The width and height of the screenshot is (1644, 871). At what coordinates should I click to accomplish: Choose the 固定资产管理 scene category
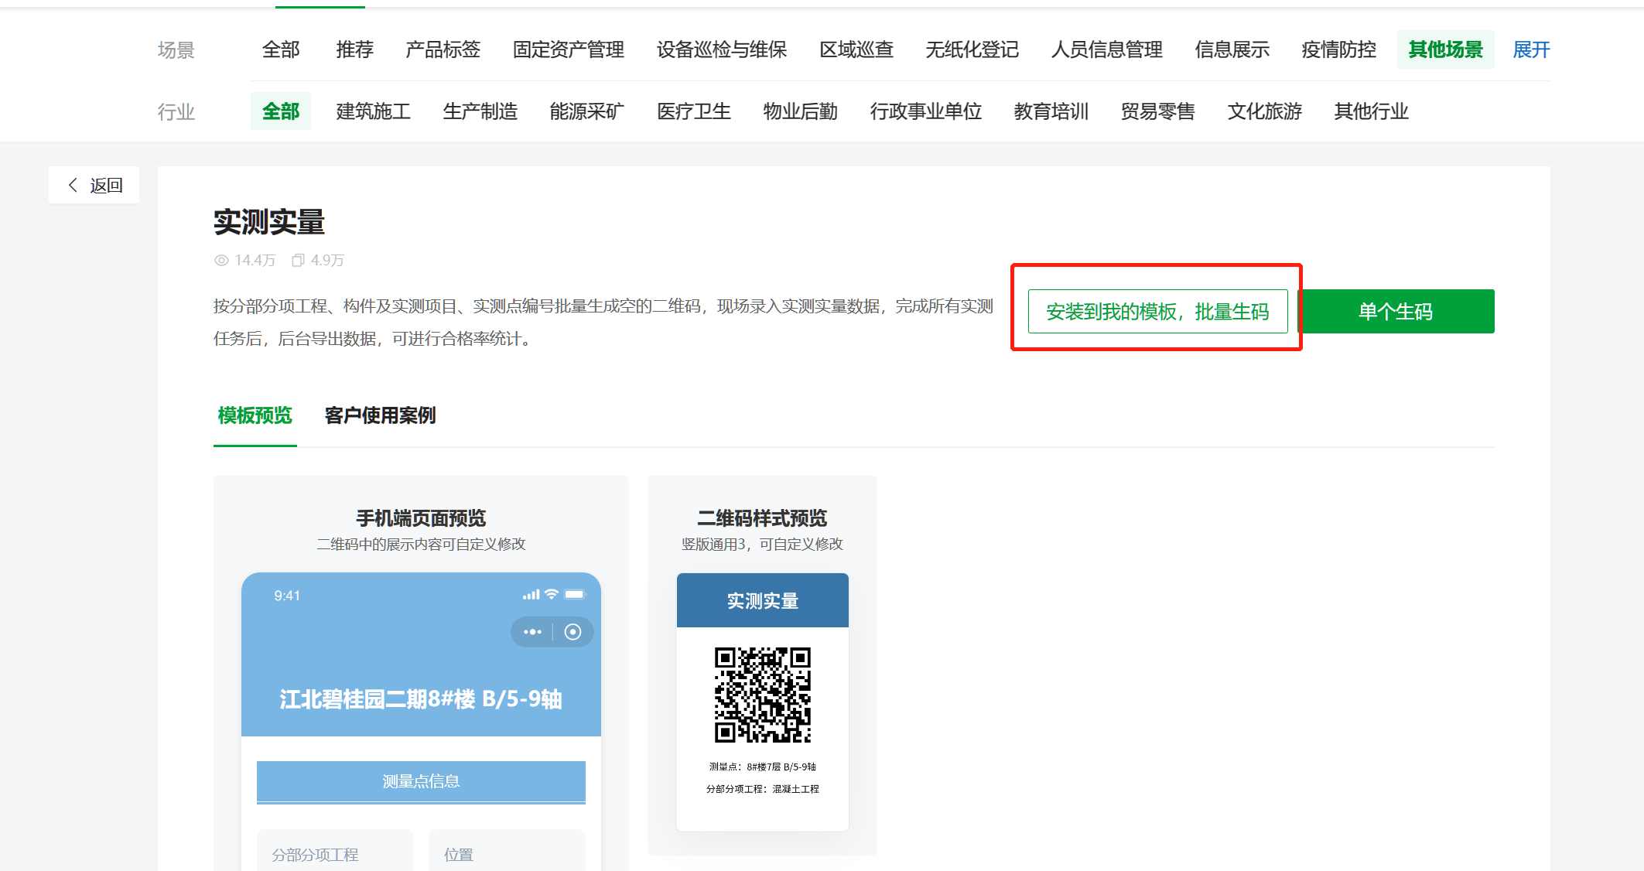(x=568, y=50)
